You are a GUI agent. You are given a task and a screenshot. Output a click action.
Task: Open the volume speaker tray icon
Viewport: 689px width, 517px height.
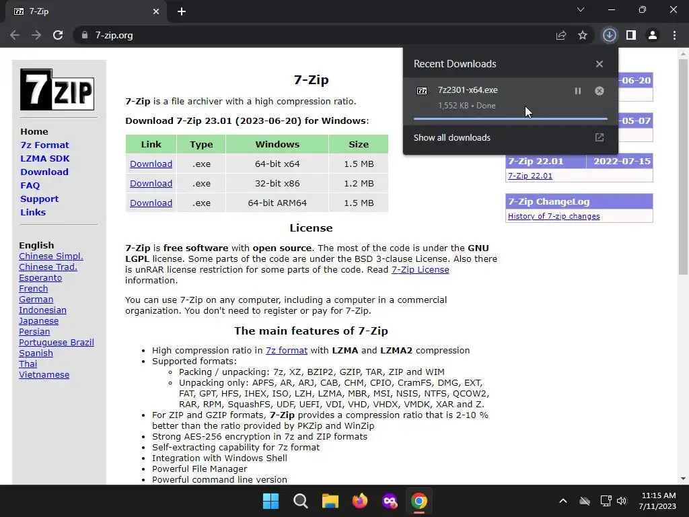[x=621, y=501]
